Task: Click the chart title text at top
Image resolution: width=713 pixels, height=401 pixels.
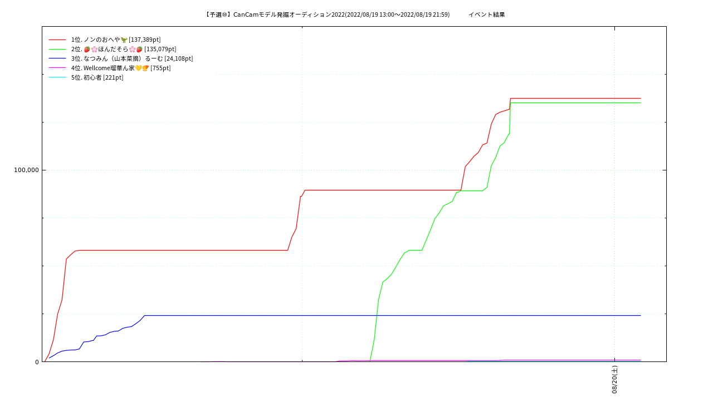Action: [328, 14]
